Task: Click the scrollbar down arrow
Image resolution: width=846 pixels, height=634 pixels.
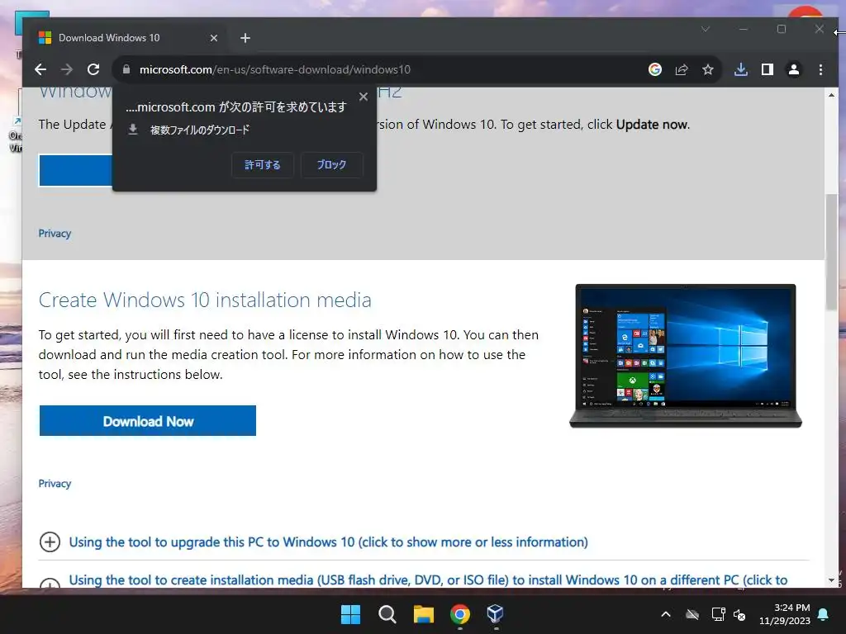Action: [x=831, y=580]
